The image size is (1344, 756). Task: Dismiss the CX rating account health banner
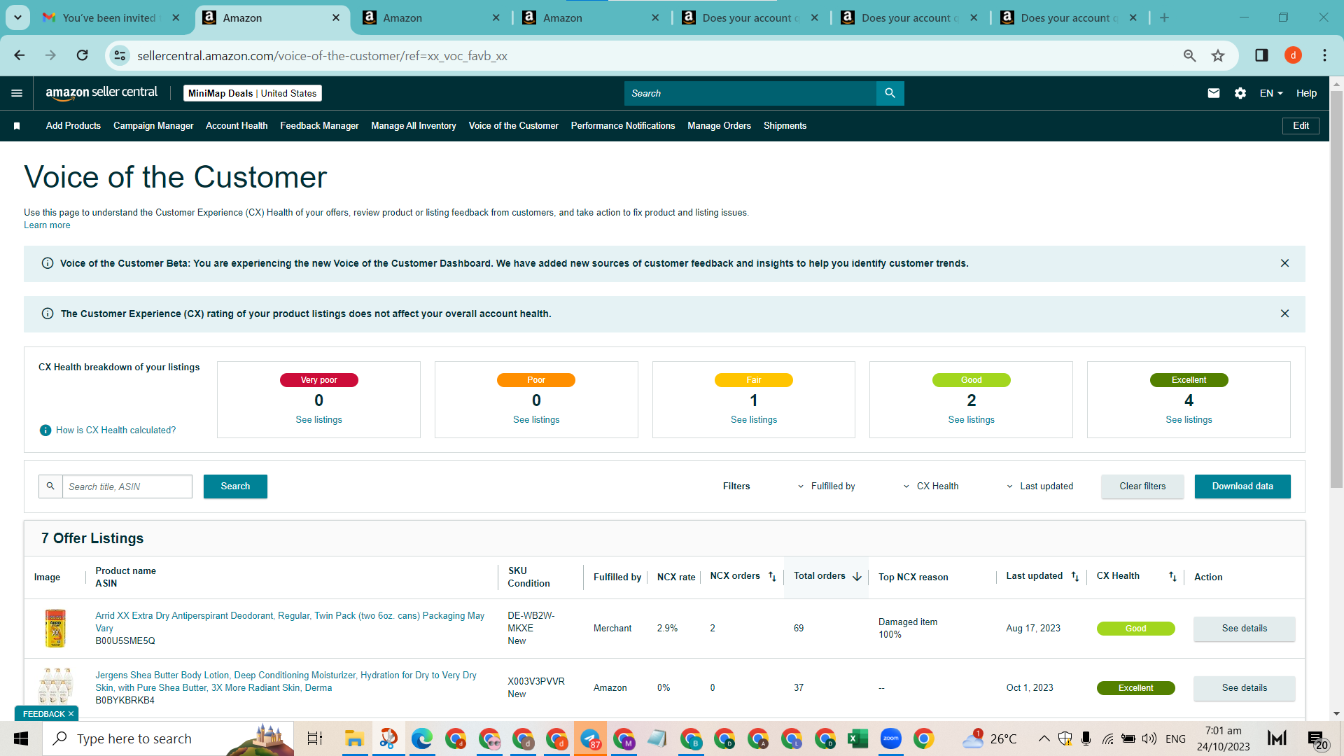tap(1284, 314)
